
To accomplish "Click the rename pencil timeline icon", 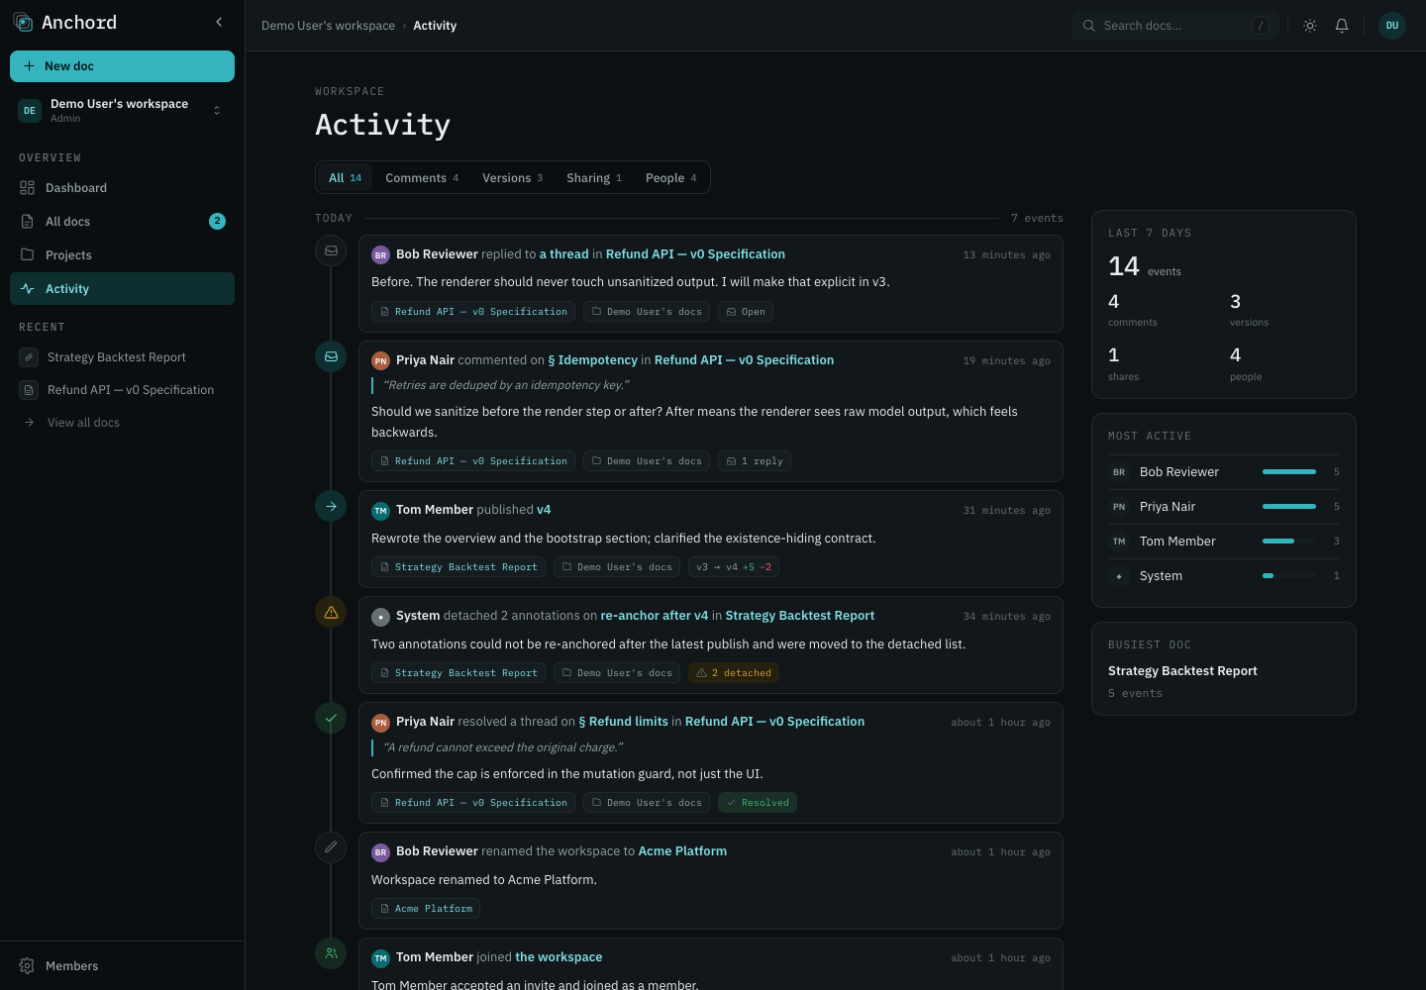I will pyautogui.click(x=331, y=847).
